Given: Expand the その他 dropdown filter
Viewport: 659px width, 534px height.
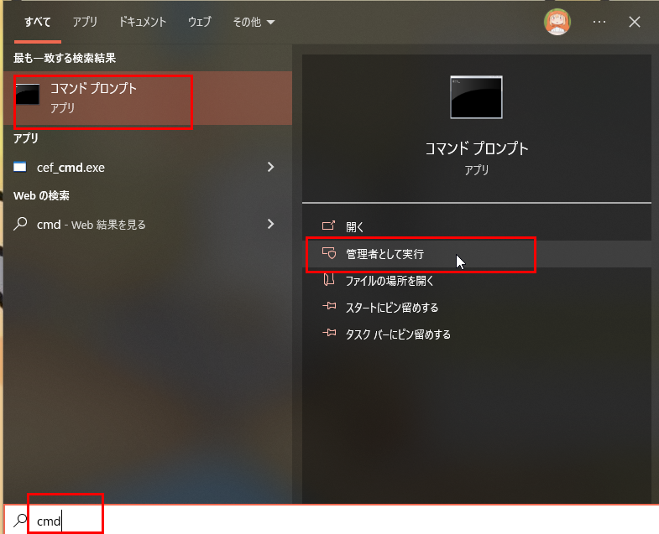Looking at the screenshot, I should (x=254, y=22).
